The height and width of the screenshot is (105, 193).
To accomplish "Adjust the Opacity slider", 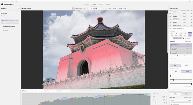I will [x=181, y=84].
